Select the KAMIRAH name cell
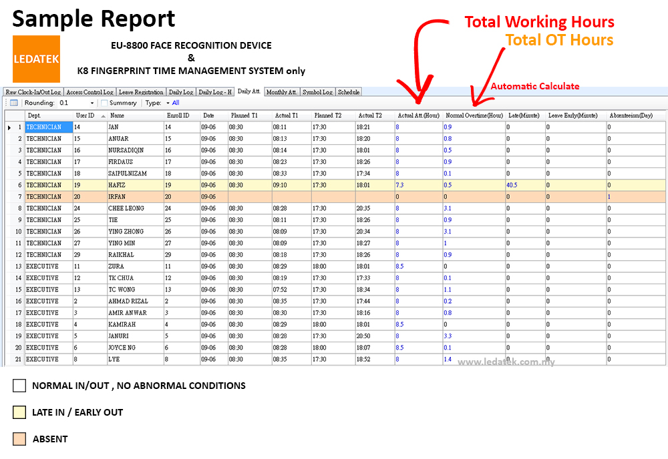 coord(136,325)
